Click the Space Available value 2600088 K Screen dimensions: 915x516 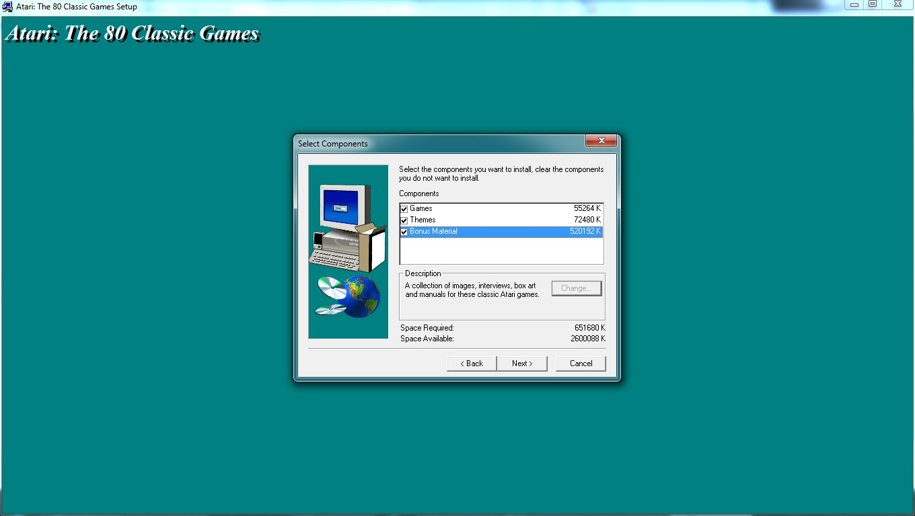click(x=588, y=339)
